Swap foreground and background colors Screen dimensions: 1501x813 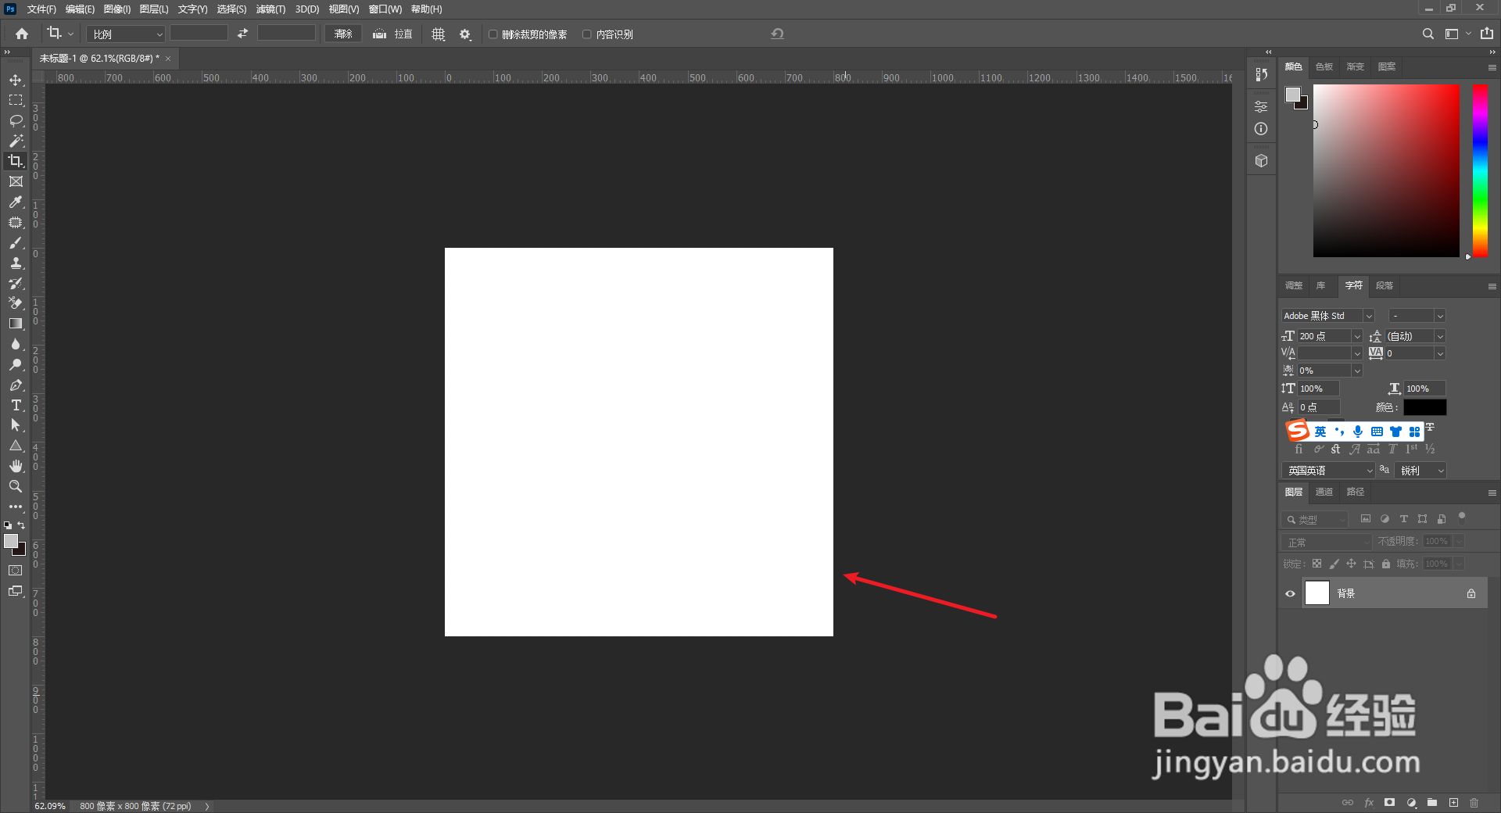pos(21,525)
